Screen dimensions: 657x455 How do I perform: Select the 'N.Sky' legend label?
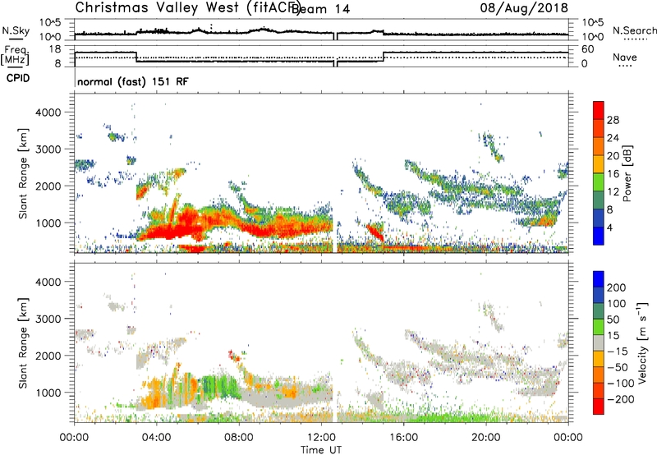pyautogui.click(x=16, y=30)
